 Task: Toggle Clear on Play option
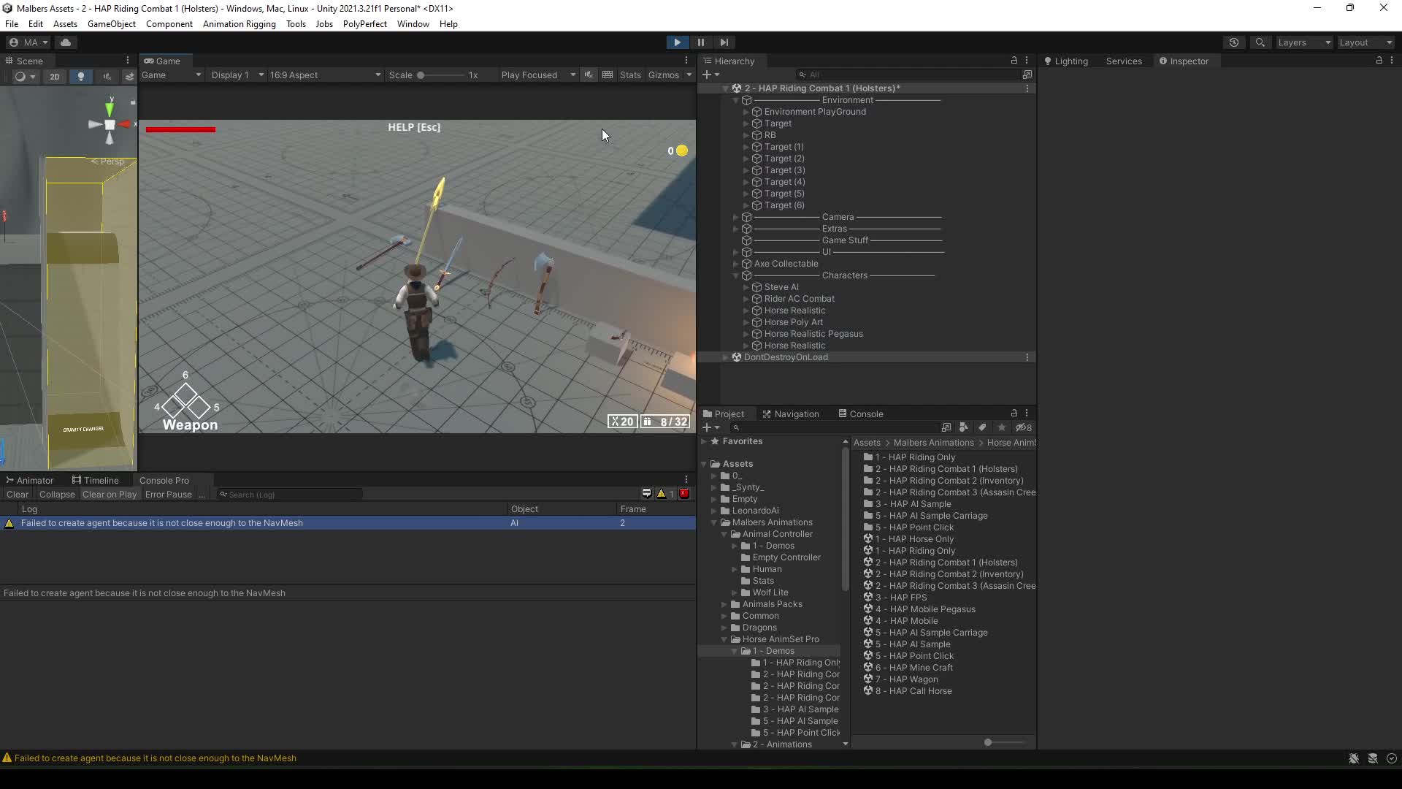110,495
